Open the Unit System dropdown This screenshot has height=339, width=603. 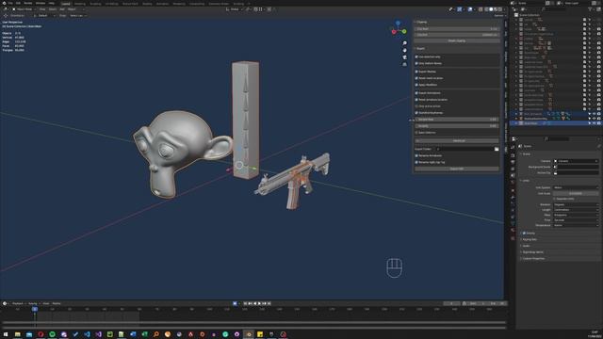(x=576, y=187)
